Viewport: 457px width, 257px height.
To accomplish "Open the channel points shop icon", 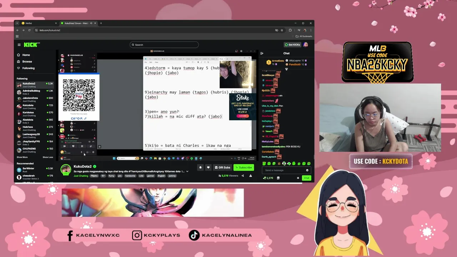I will point(278,178).
